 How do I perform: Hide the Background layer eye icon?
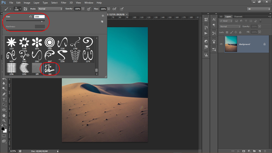221,44
